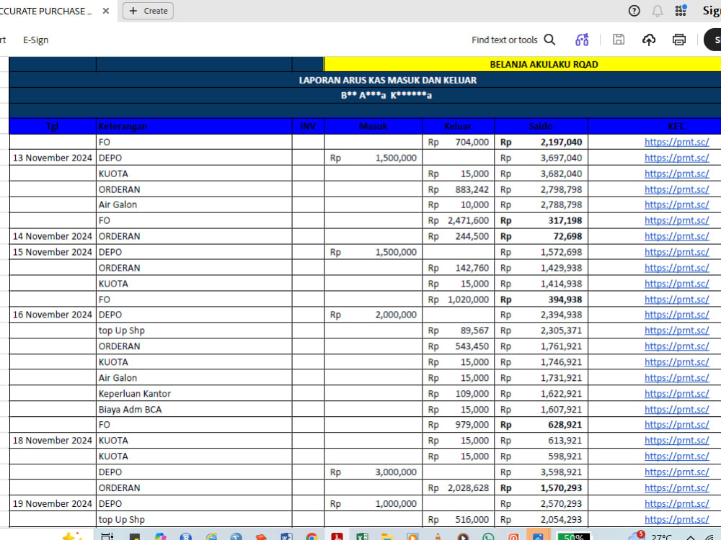
Task: Open Google Chrome from the taskbar
Action: coord(311,536)
